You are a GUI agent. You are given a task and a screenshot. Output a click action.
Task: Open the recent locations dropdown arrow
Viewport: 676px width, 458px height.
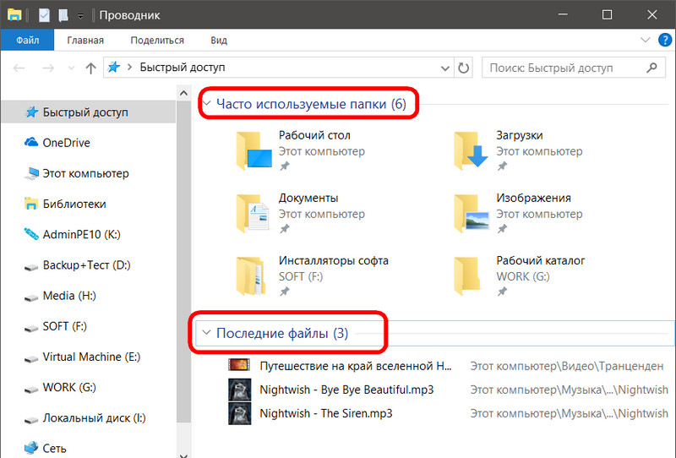click(x=71, y=68)
